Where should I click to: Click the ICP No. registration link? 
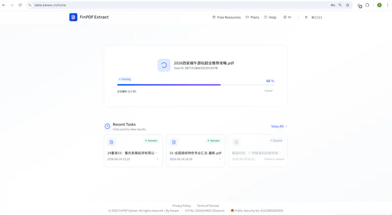point(205,211)
